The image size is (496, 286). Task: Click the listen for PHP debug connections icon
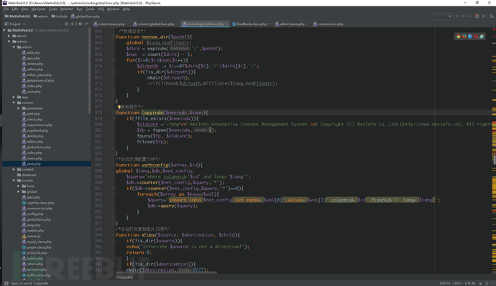coord(477,16)
